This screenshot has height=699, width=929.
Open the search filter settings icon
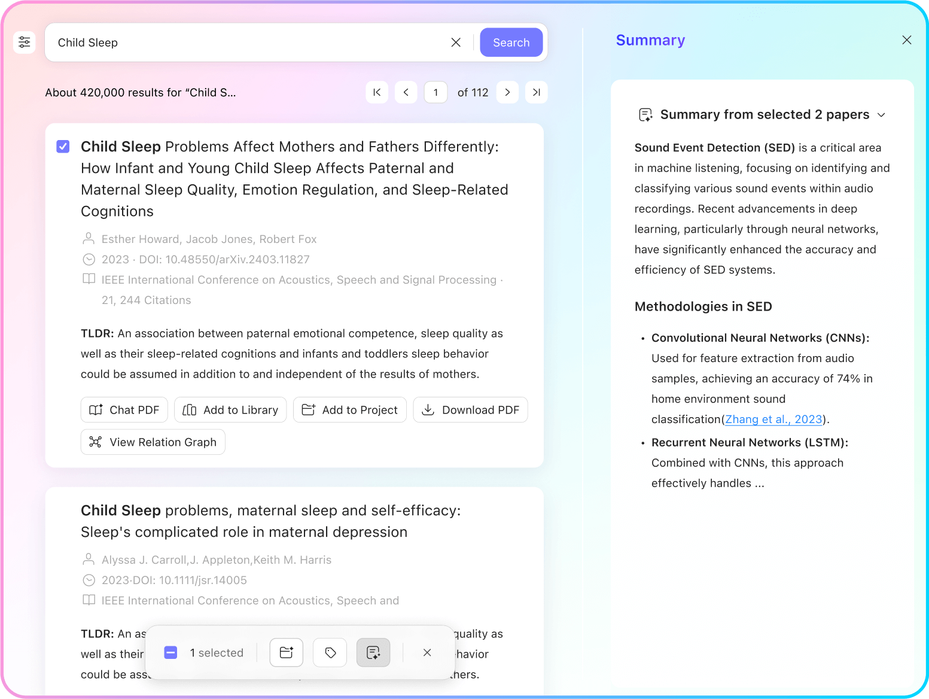tap(25, 42)
